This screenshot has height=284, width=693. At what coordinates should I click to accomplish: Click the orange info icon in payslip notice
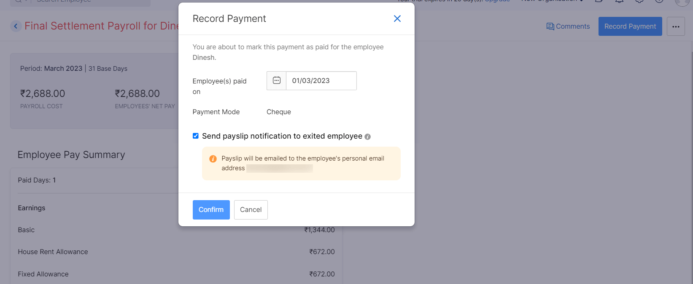[x=213, y=159]
